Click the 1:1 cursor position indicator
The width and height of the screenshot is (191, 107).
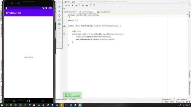pyautogui.click(x=162, y=102)
